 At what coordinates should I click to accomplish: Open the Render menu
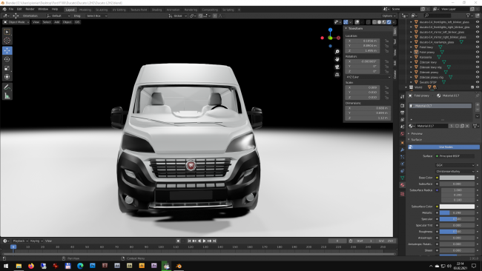30,9
